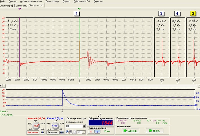
Task: Click the 1544 engine RPM display
Action: point(101,123)
